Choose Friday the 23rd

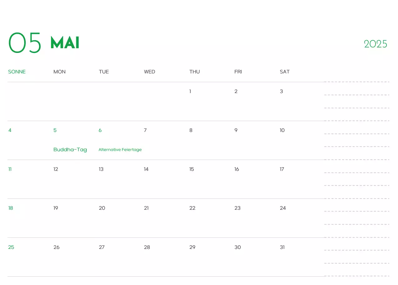(x=237, y=208)
